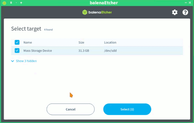The height and width of the screenshot is (123, 194).
Task: Open help with the question mark icon
Action: pyautogui.click(x=185, y=12)
